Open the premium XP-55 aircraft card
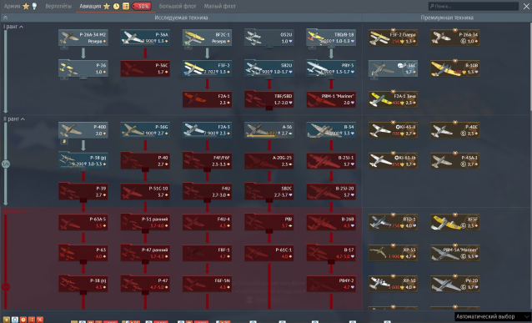Viewport: 532px width, 323px height. pyautogui.click(x=393, y=253)
